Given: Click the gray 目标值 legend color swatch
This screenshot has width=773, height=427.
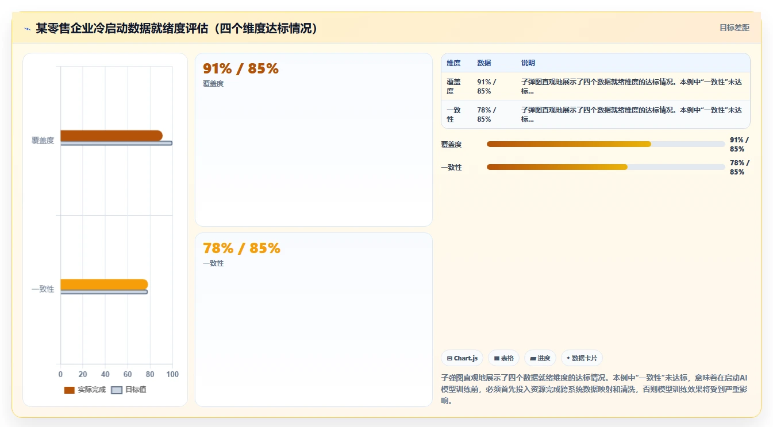Looking at the screenshot, I should tap(117, 390).
